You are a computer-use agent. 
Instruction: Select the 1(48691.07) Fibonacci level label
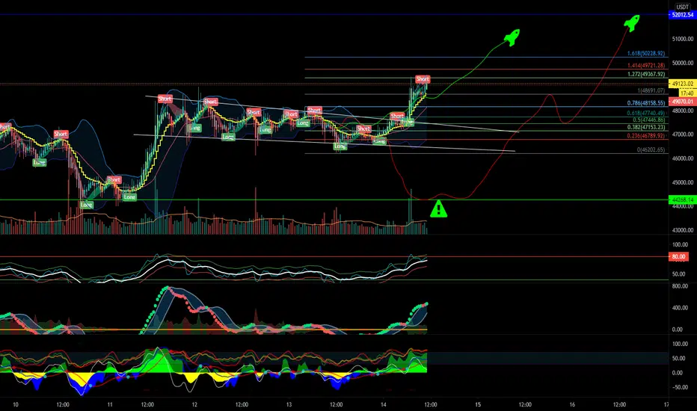651,90
